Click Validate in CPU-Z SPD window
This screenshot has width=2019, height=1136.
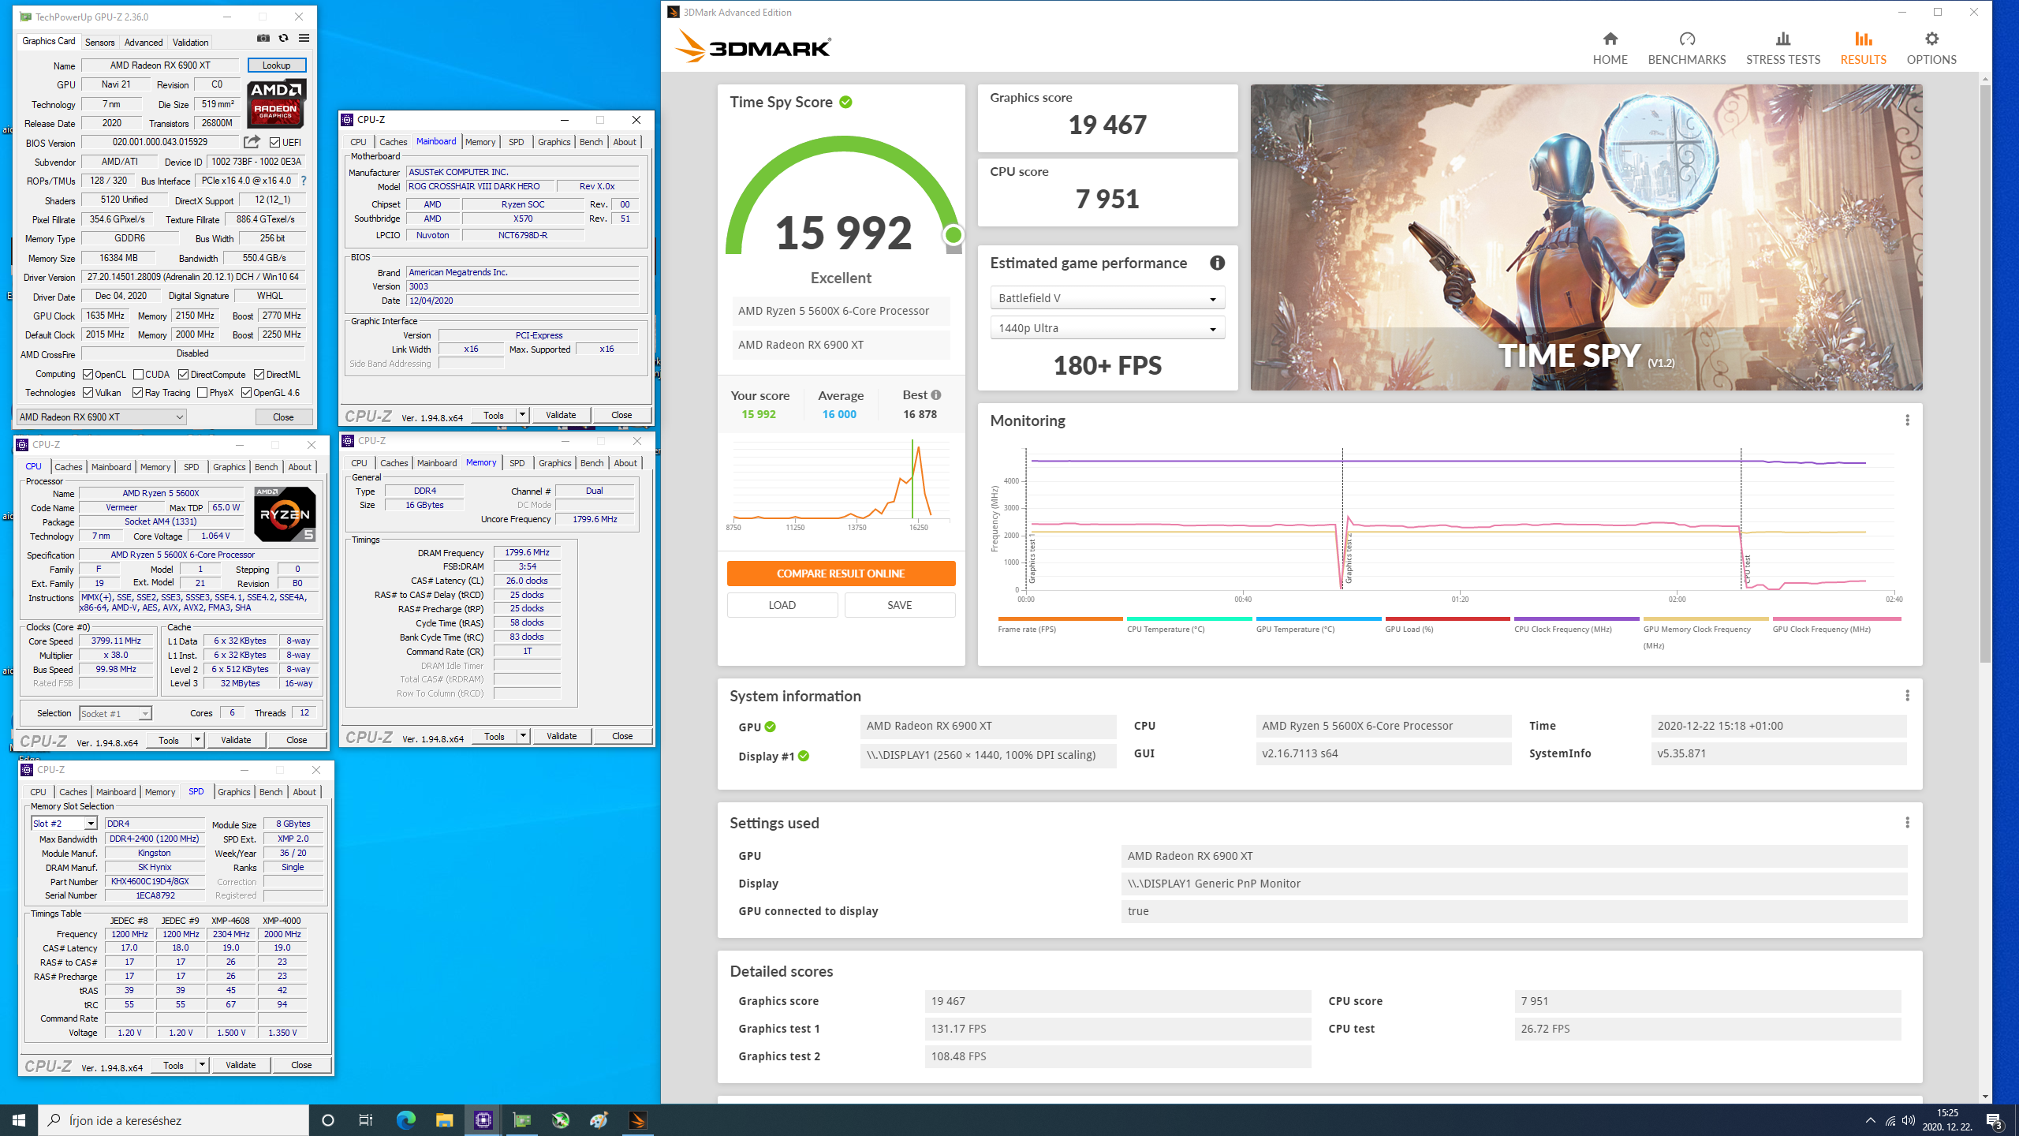tap(241, 1065)
